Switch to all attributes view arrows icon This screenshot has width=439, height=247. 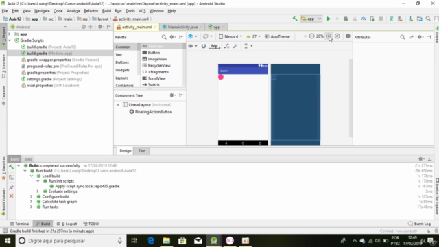(411, 37)
